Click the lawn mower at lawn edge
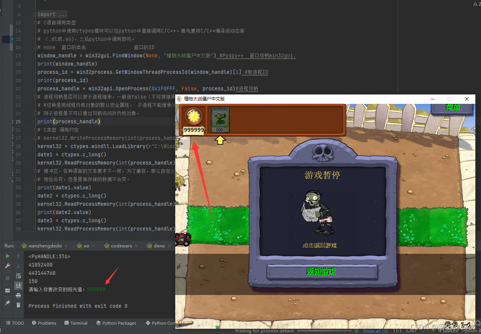Screen dimensions: 481x334 coord(182,240)
